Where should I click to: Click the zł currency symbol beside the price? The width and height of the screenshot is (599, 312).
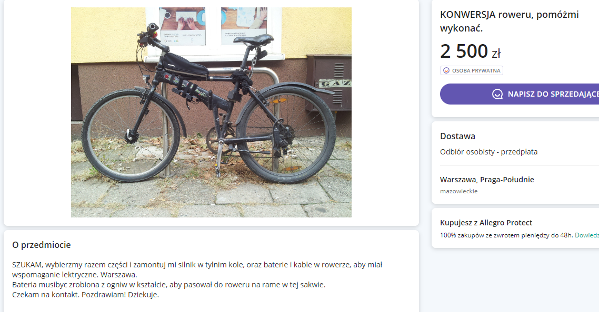pos(496,54)
